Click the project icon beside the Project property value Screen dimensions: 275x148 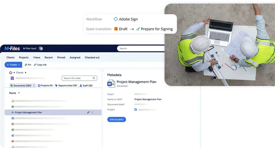pyautogui.click(x=136, y=110)
